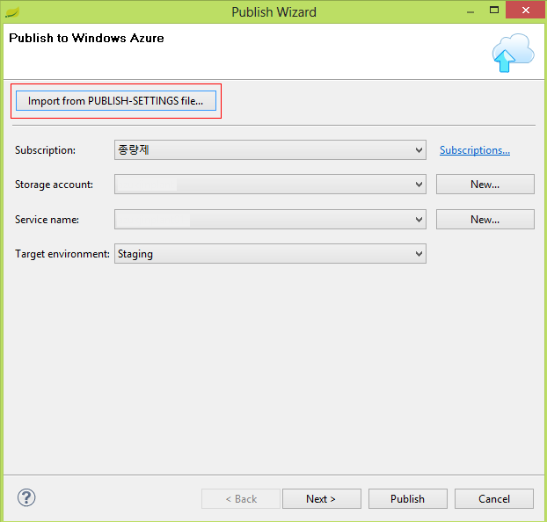Go to the Next wizard page
The width and height of the screenshot is (547, 522).
point(321,498)
